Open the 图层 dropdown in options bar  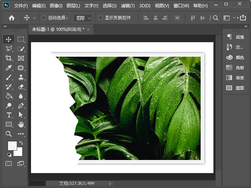tap(83, 18)
